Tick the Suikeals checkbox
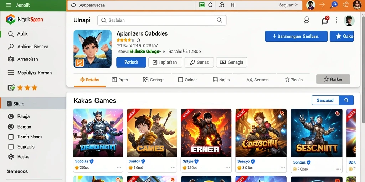Viewport: 365px width, 182px height. click(x=11, y=147)
